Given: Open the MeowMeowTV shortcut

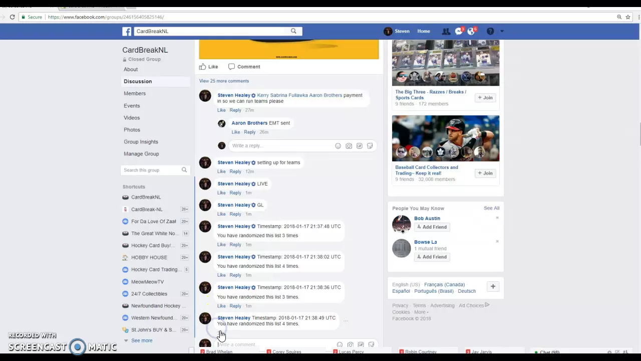Looking at the screenshot, I should 147,282.
